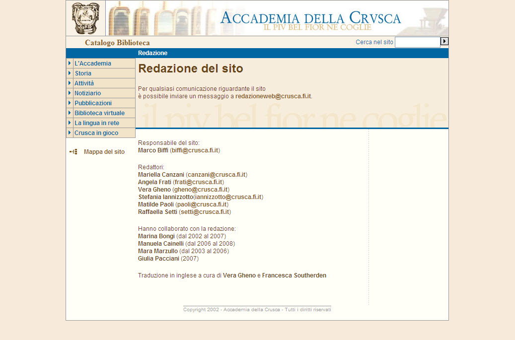The width and height of the screenshot is (515, 340).
Task: Click the name Francesca Southerden
Action: coord(294,275)
